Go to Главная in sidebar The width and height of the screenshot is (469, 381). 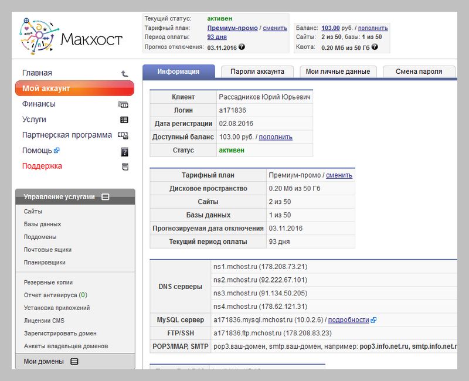pos(37,73)
